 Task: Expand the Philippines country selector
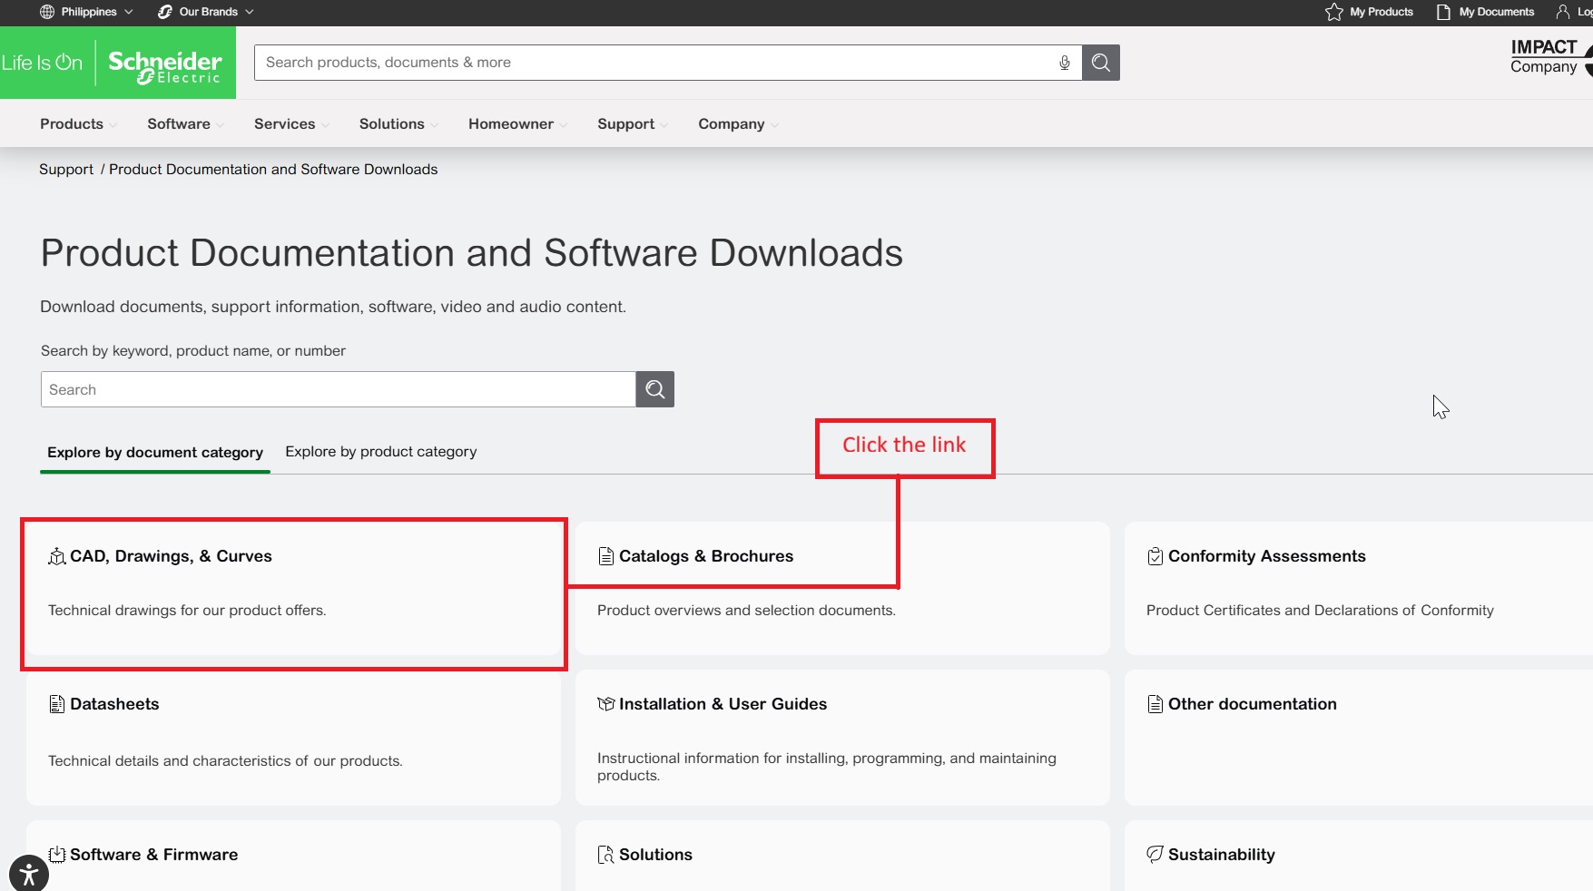pos(87,12)
